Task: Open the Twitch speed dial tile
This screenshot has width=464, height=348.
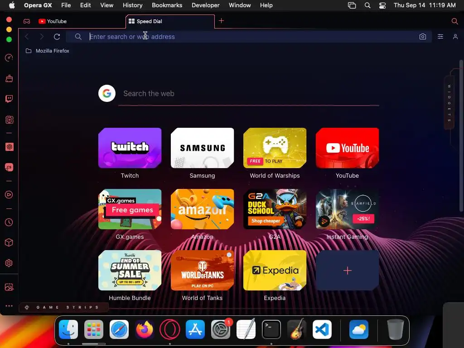Action: click(x=130, y=148)
